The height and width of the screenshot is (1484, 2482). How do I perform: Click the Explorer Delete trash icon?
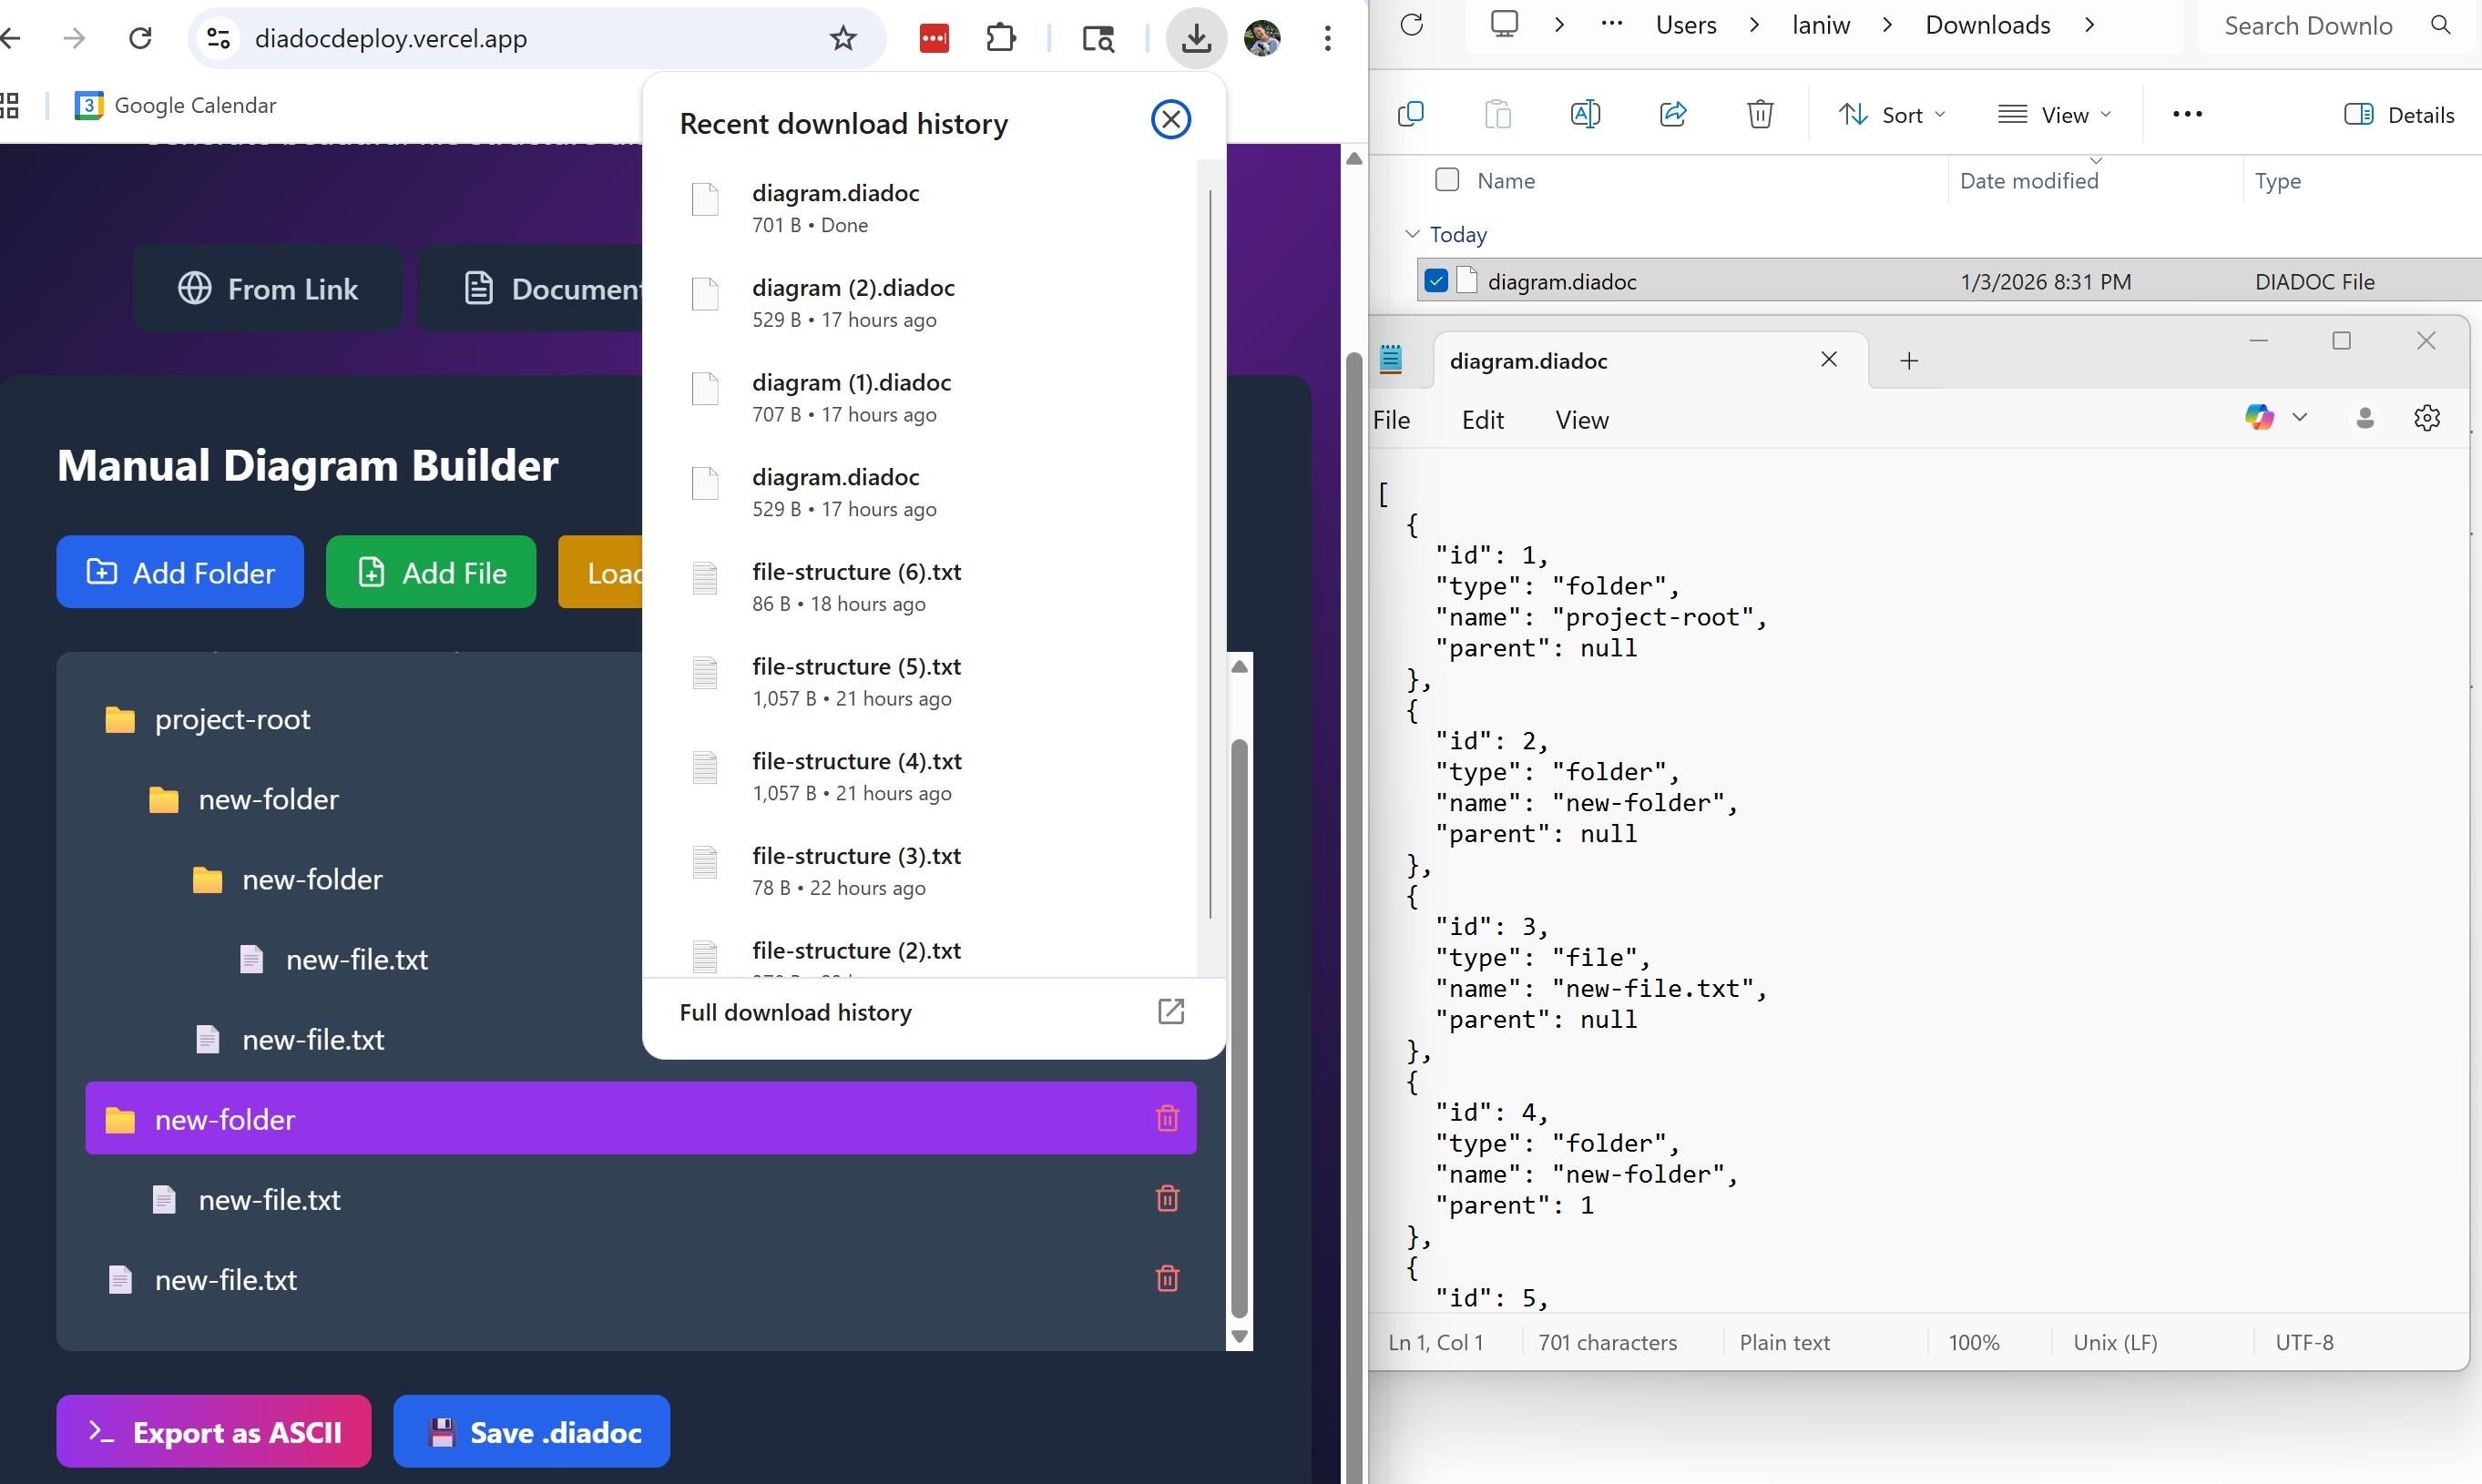(x=1760, y=114)
